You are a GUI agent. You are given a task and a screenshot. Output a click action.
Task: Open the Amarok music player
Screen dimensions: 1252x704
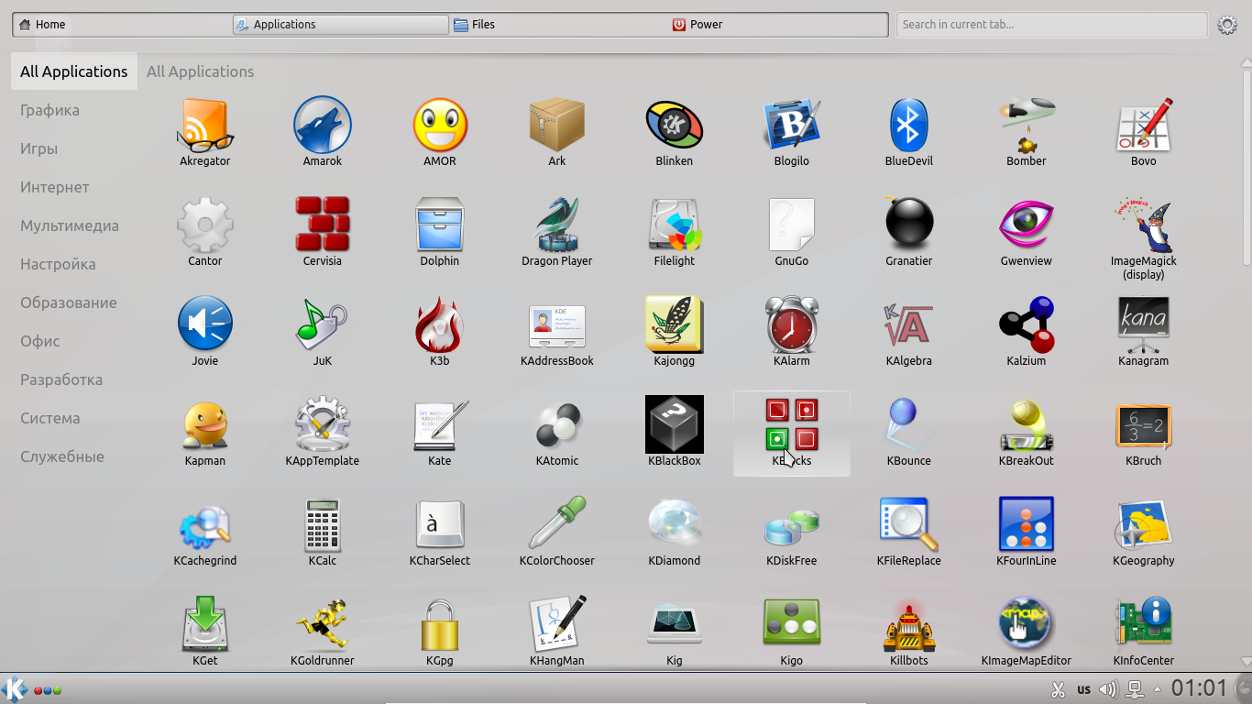pyautogui.click(x=323, y=133)
